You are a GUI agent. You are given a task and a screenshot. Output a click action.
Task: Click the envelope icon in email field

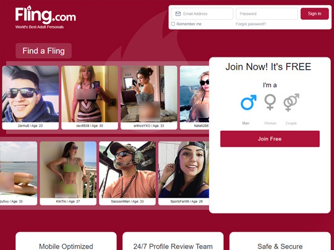pyautogui.click(x=178, y=14)
